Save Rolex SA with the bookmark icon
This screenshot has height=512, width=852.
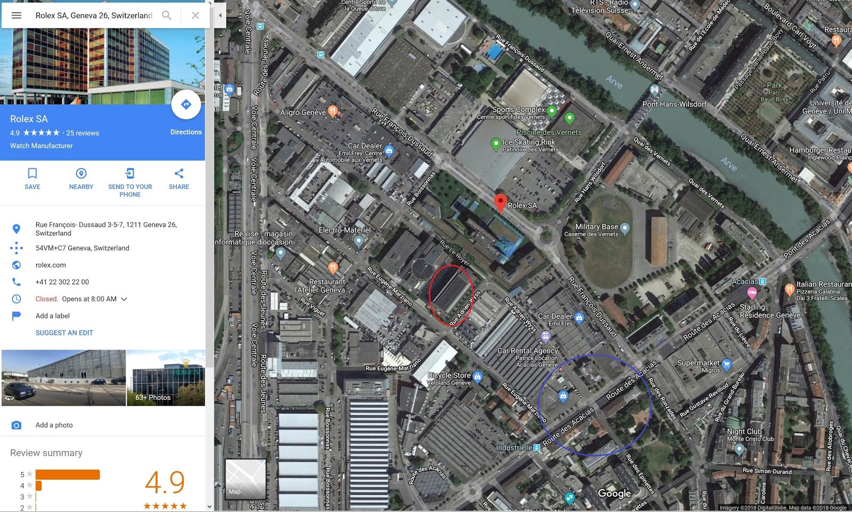pos(32,173)
